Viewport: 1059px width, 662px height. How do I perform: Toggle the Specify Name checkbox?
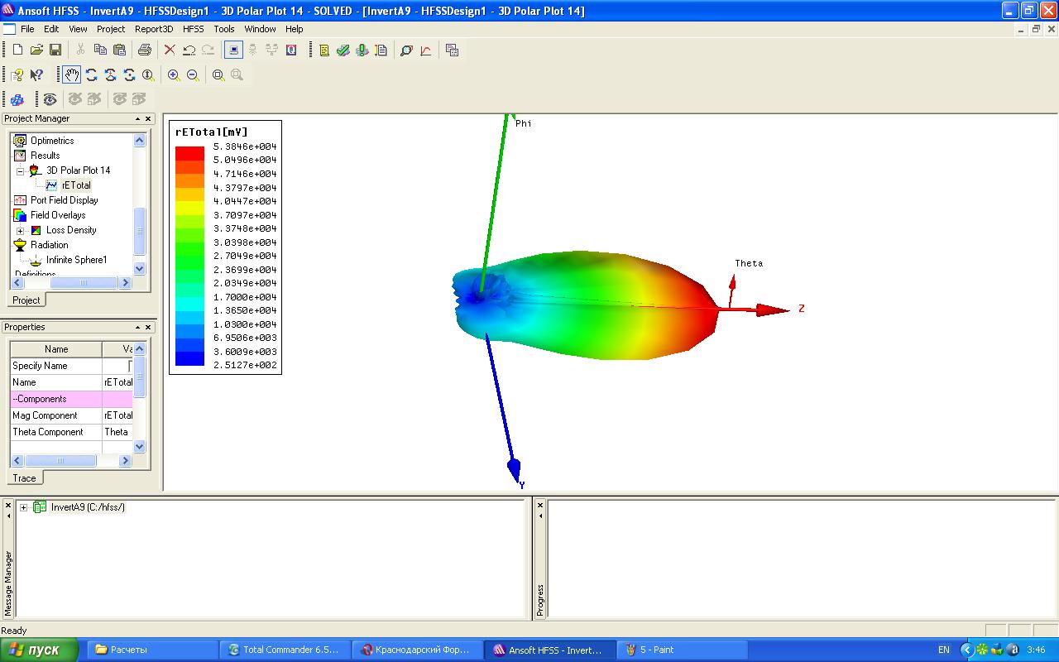(131, 366)
